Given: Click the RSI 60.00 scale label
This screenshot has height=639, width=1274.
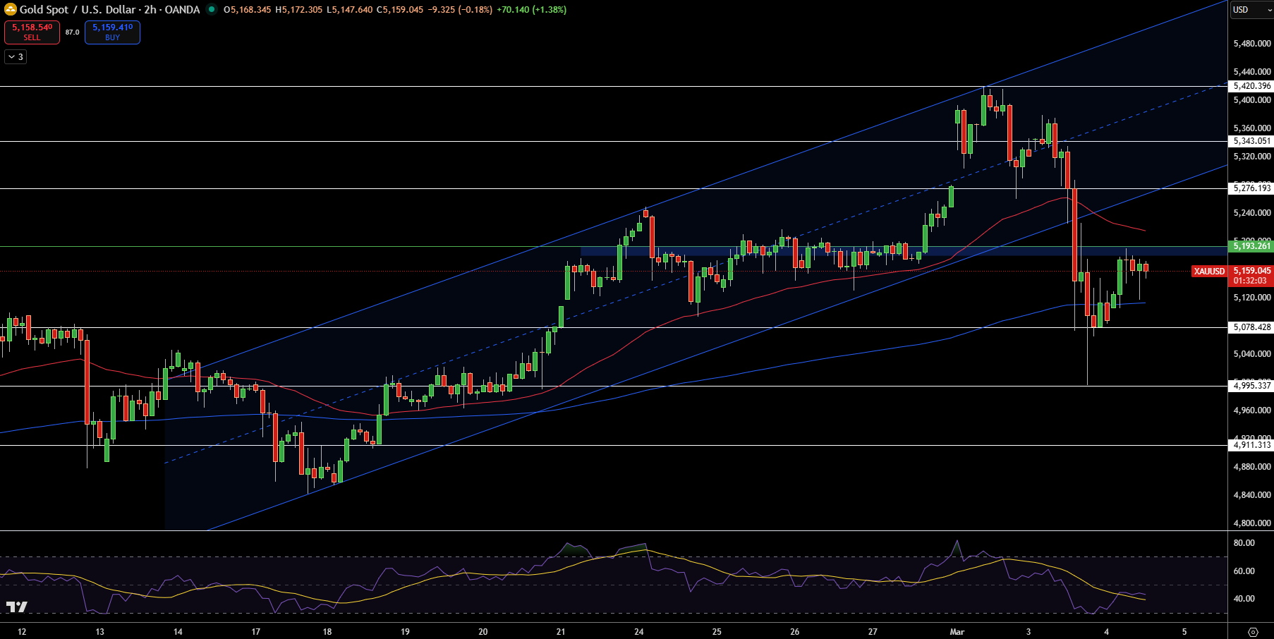Looking at the screenshot, I should click(x=1244, y=571).
